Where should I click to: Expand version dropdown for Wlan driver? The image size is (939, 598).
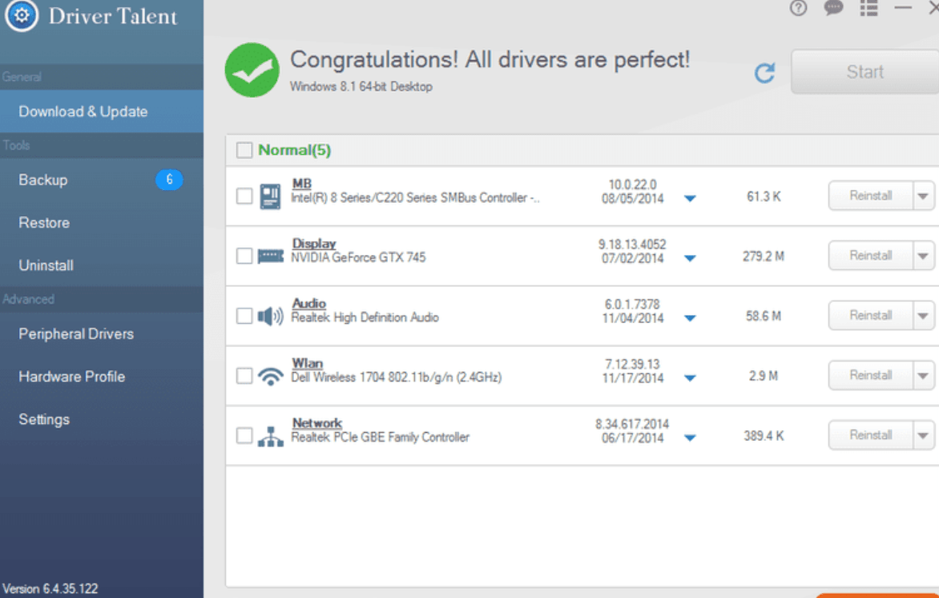[690, 378]
